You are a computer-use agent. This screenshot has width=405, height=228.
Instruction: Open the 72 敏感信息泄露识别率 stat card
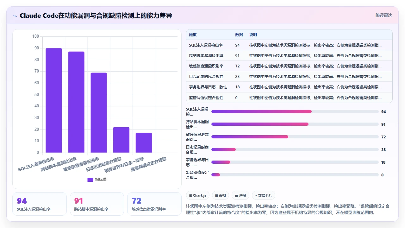pos(154,204)
